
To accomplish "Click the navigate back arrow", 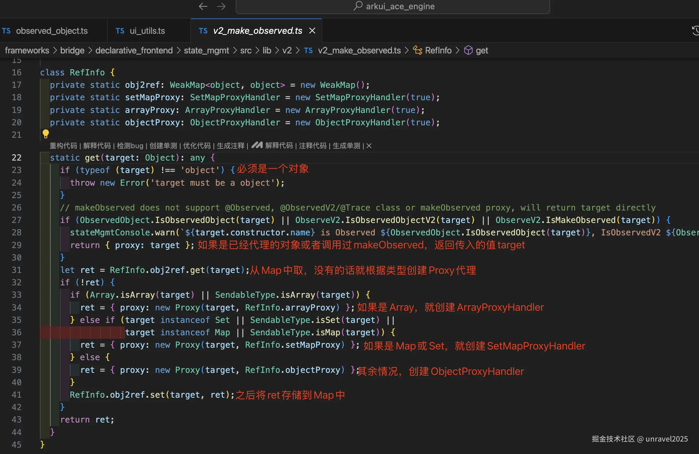I will 203,6.
